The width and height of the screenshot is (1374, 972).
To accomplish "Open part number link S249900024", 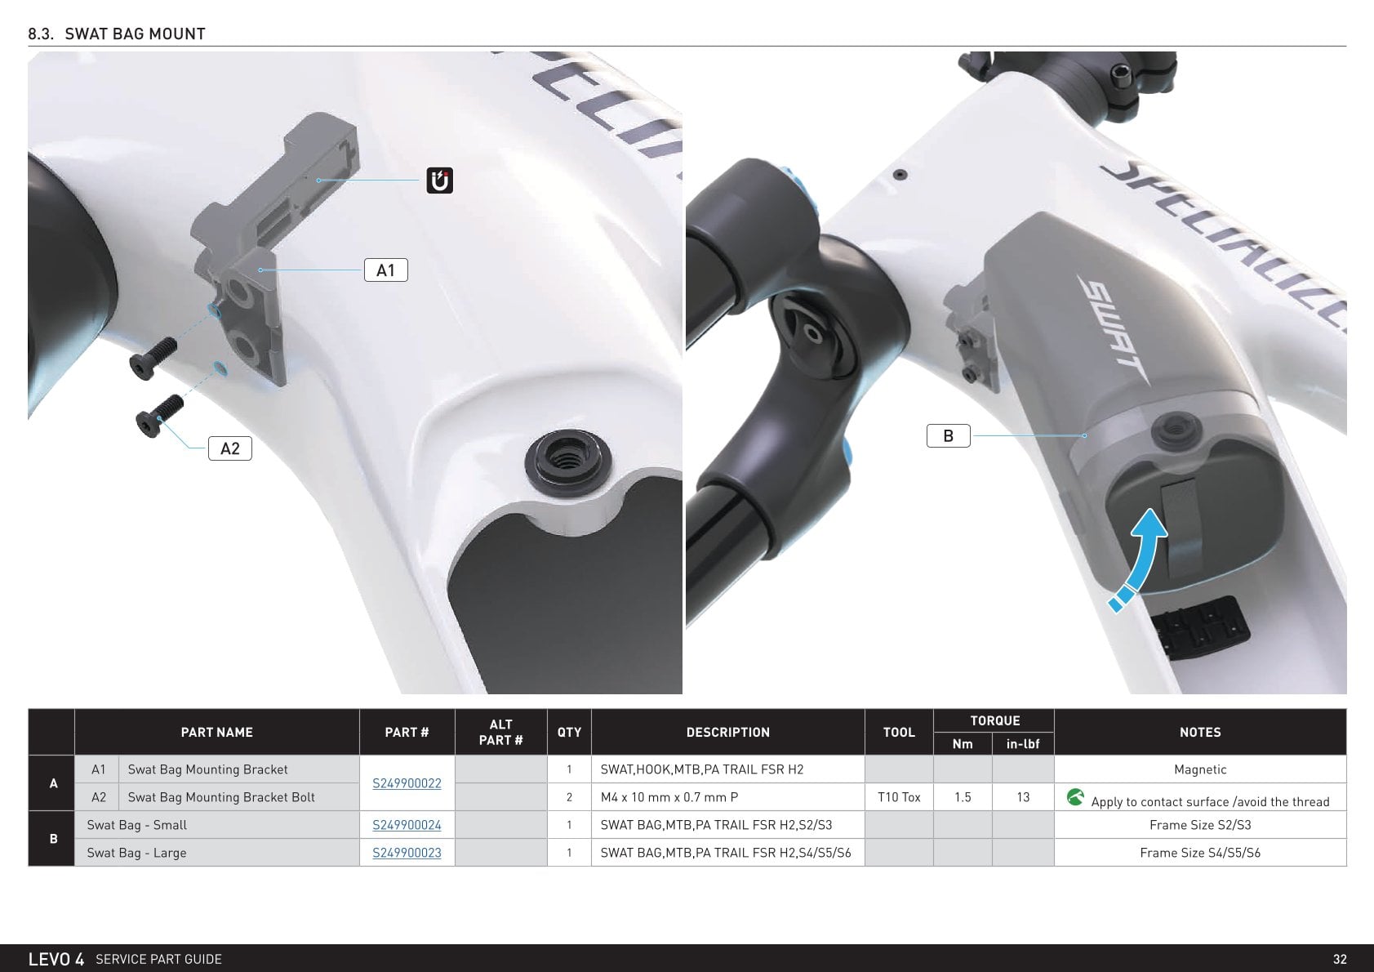I will (x=407, y=825).
